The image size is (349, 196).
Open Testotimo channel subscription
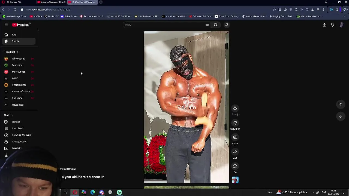(x=19, y=65)
